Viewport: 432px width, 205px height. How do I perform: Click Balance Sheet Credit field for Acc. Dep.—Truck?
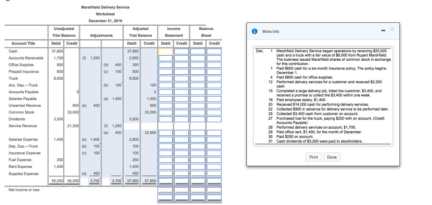(214, 85)
